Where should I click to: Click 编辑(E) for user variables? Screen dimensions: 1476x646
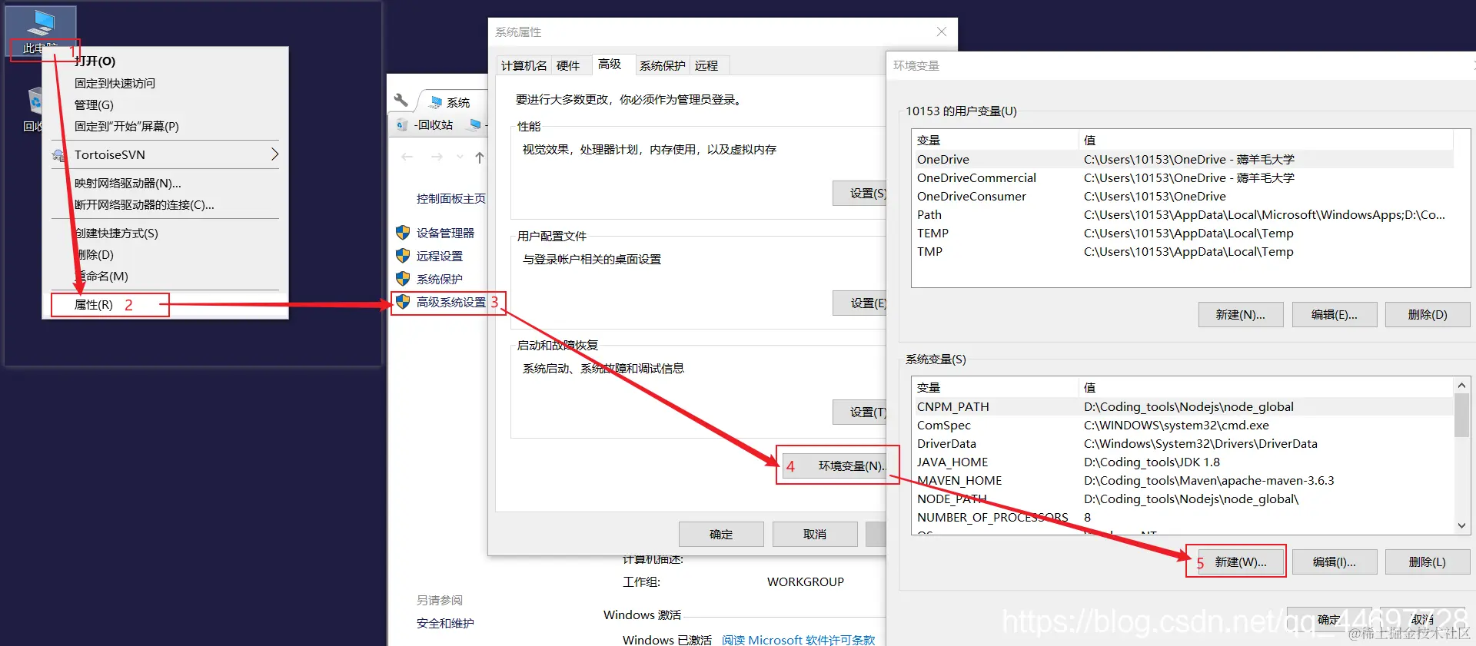click(x=1335, y=314)
